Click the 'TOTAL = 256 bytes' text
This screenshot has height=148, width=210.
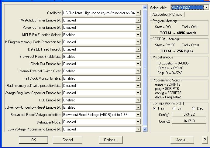click(177, 51)
